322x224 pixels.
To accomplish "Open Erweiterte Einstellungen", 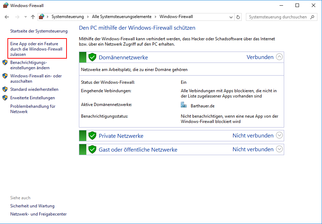I will (x=33, y=98).
